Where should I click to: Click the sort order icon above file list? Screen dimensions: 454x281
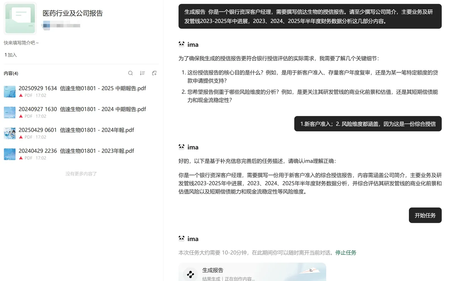pos(142,73)
